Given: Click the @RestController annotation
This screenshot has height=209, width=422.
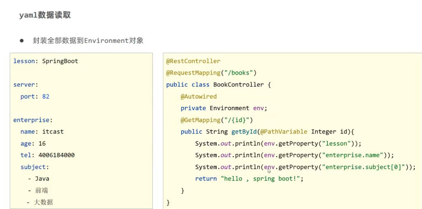Looking at the screenshot, I should click(193, 61).
